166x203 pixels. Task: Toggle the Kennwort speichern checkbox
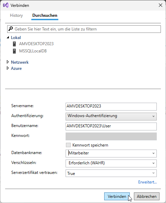pos(68,145)
